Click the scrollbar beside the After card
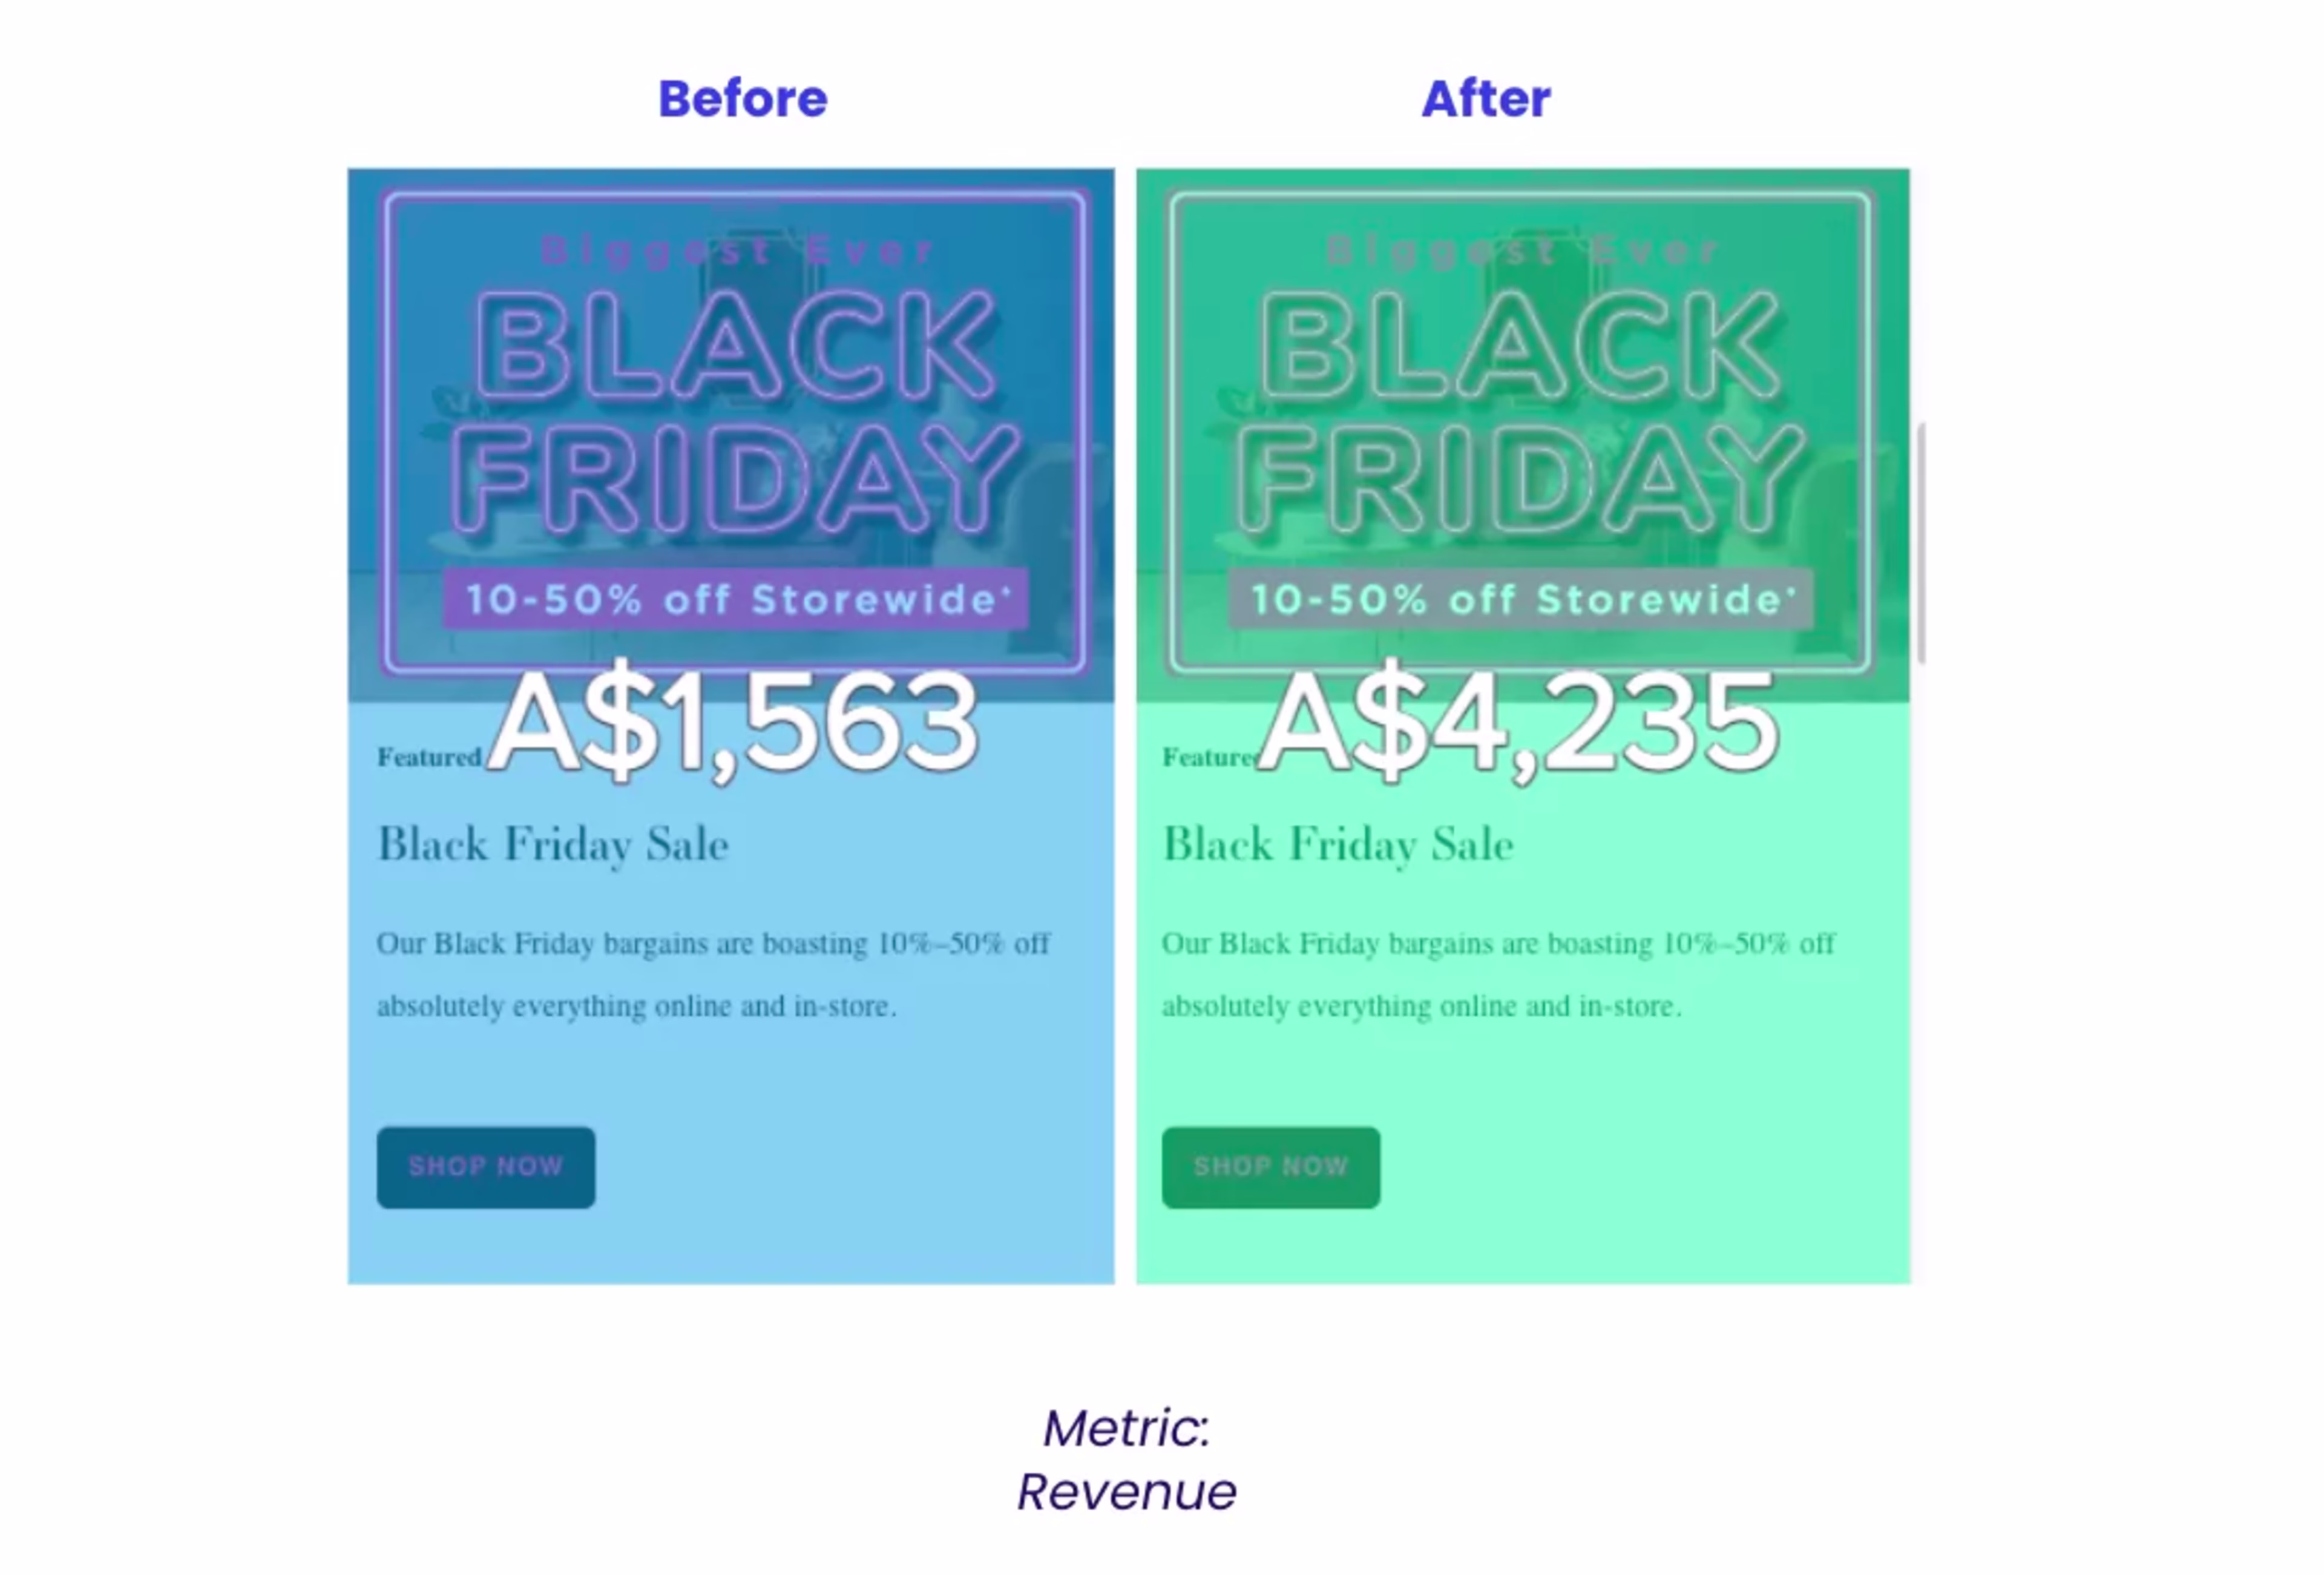The image size is (2324, 1575). click(x=1921, y=543)
